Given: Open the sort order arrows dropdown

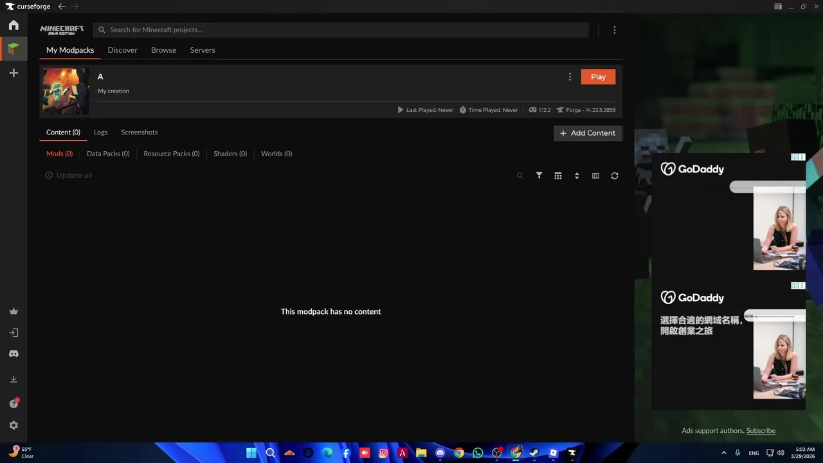Looking at the screenshot, I should point(577,176).
